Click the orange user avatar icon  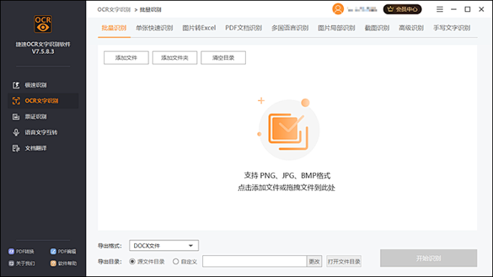click(x=338, y=9)
